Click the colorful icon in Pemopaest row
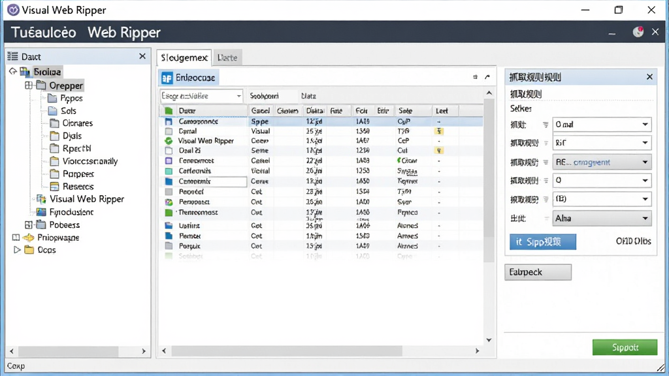 [169, 202]
